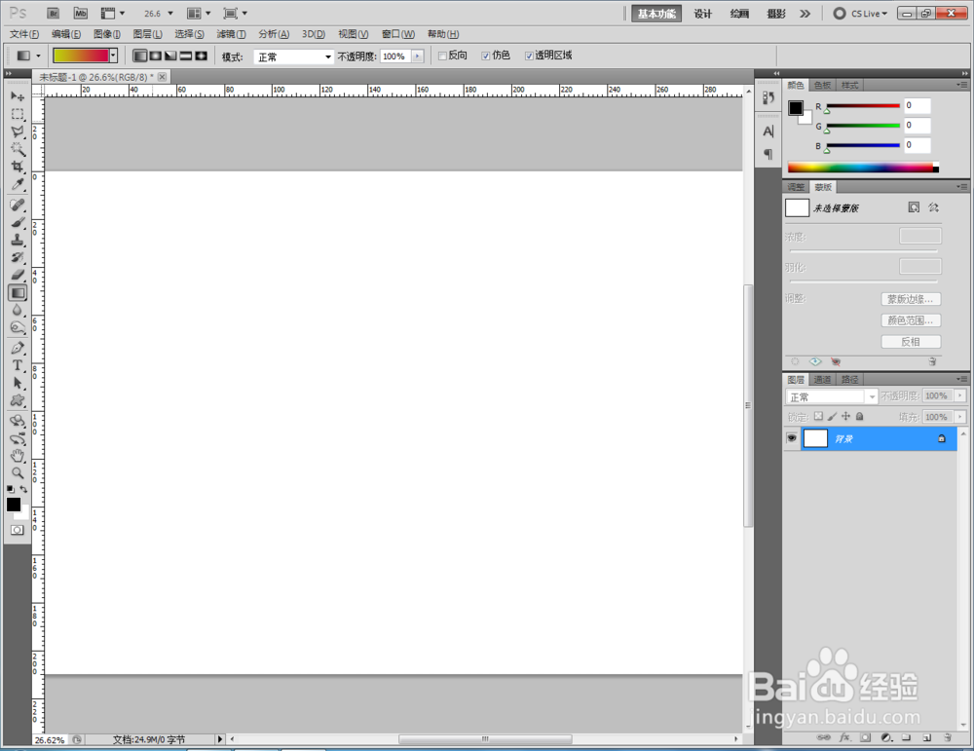Select the 基本功能 workspace button
This screenshot has width=974, height=751.
click(656, 13)
